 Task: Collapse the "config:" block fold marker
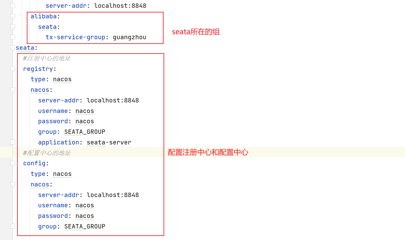pyautogui.click(x=12, y=163)
